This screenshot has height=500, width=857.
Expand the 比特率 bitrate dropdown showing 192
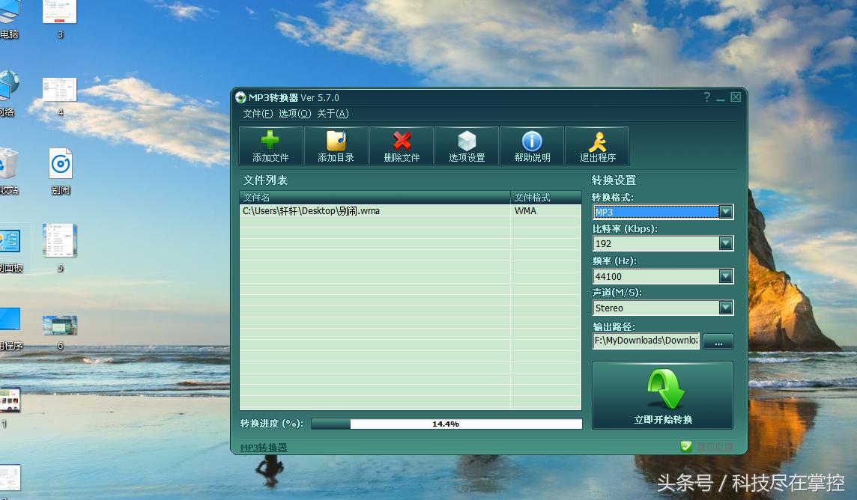(725, 243)
